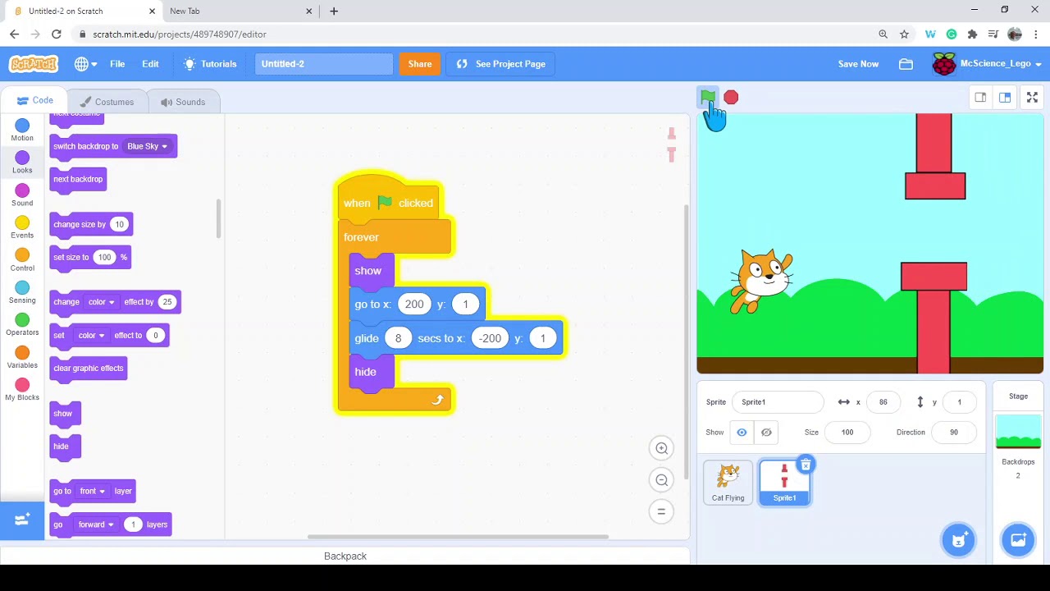Select the Stage backdrop thumbnail
This screenshot has height=591, width=1050.
pyautogui.click(x=1018, y=433)
